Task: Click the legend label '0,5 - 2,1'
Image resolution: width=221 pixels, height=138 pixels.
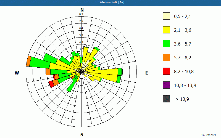Action: click(183, 17)
